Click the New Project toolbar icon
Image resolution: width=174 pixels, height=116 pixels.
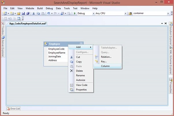click(x=5, y=13)
